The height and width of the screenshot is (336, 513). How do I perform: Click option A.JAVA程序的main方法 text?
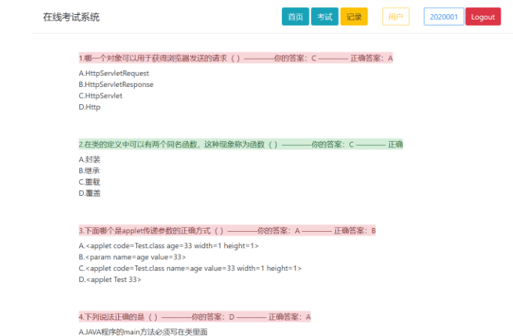tap(143, 332)
